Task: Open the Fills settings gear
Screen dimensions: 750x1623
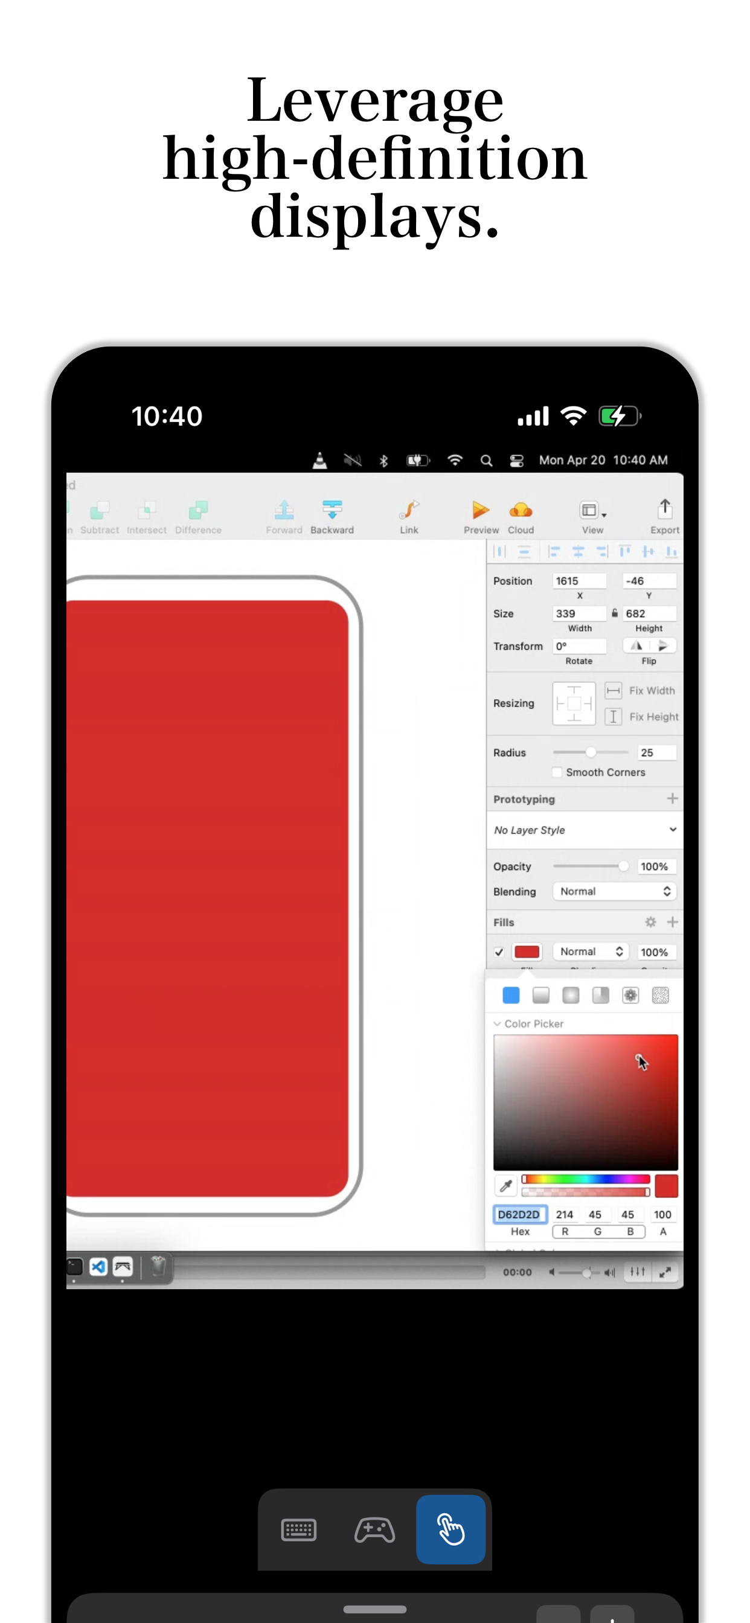Action: pyautogui.click(x=651, y=923)
